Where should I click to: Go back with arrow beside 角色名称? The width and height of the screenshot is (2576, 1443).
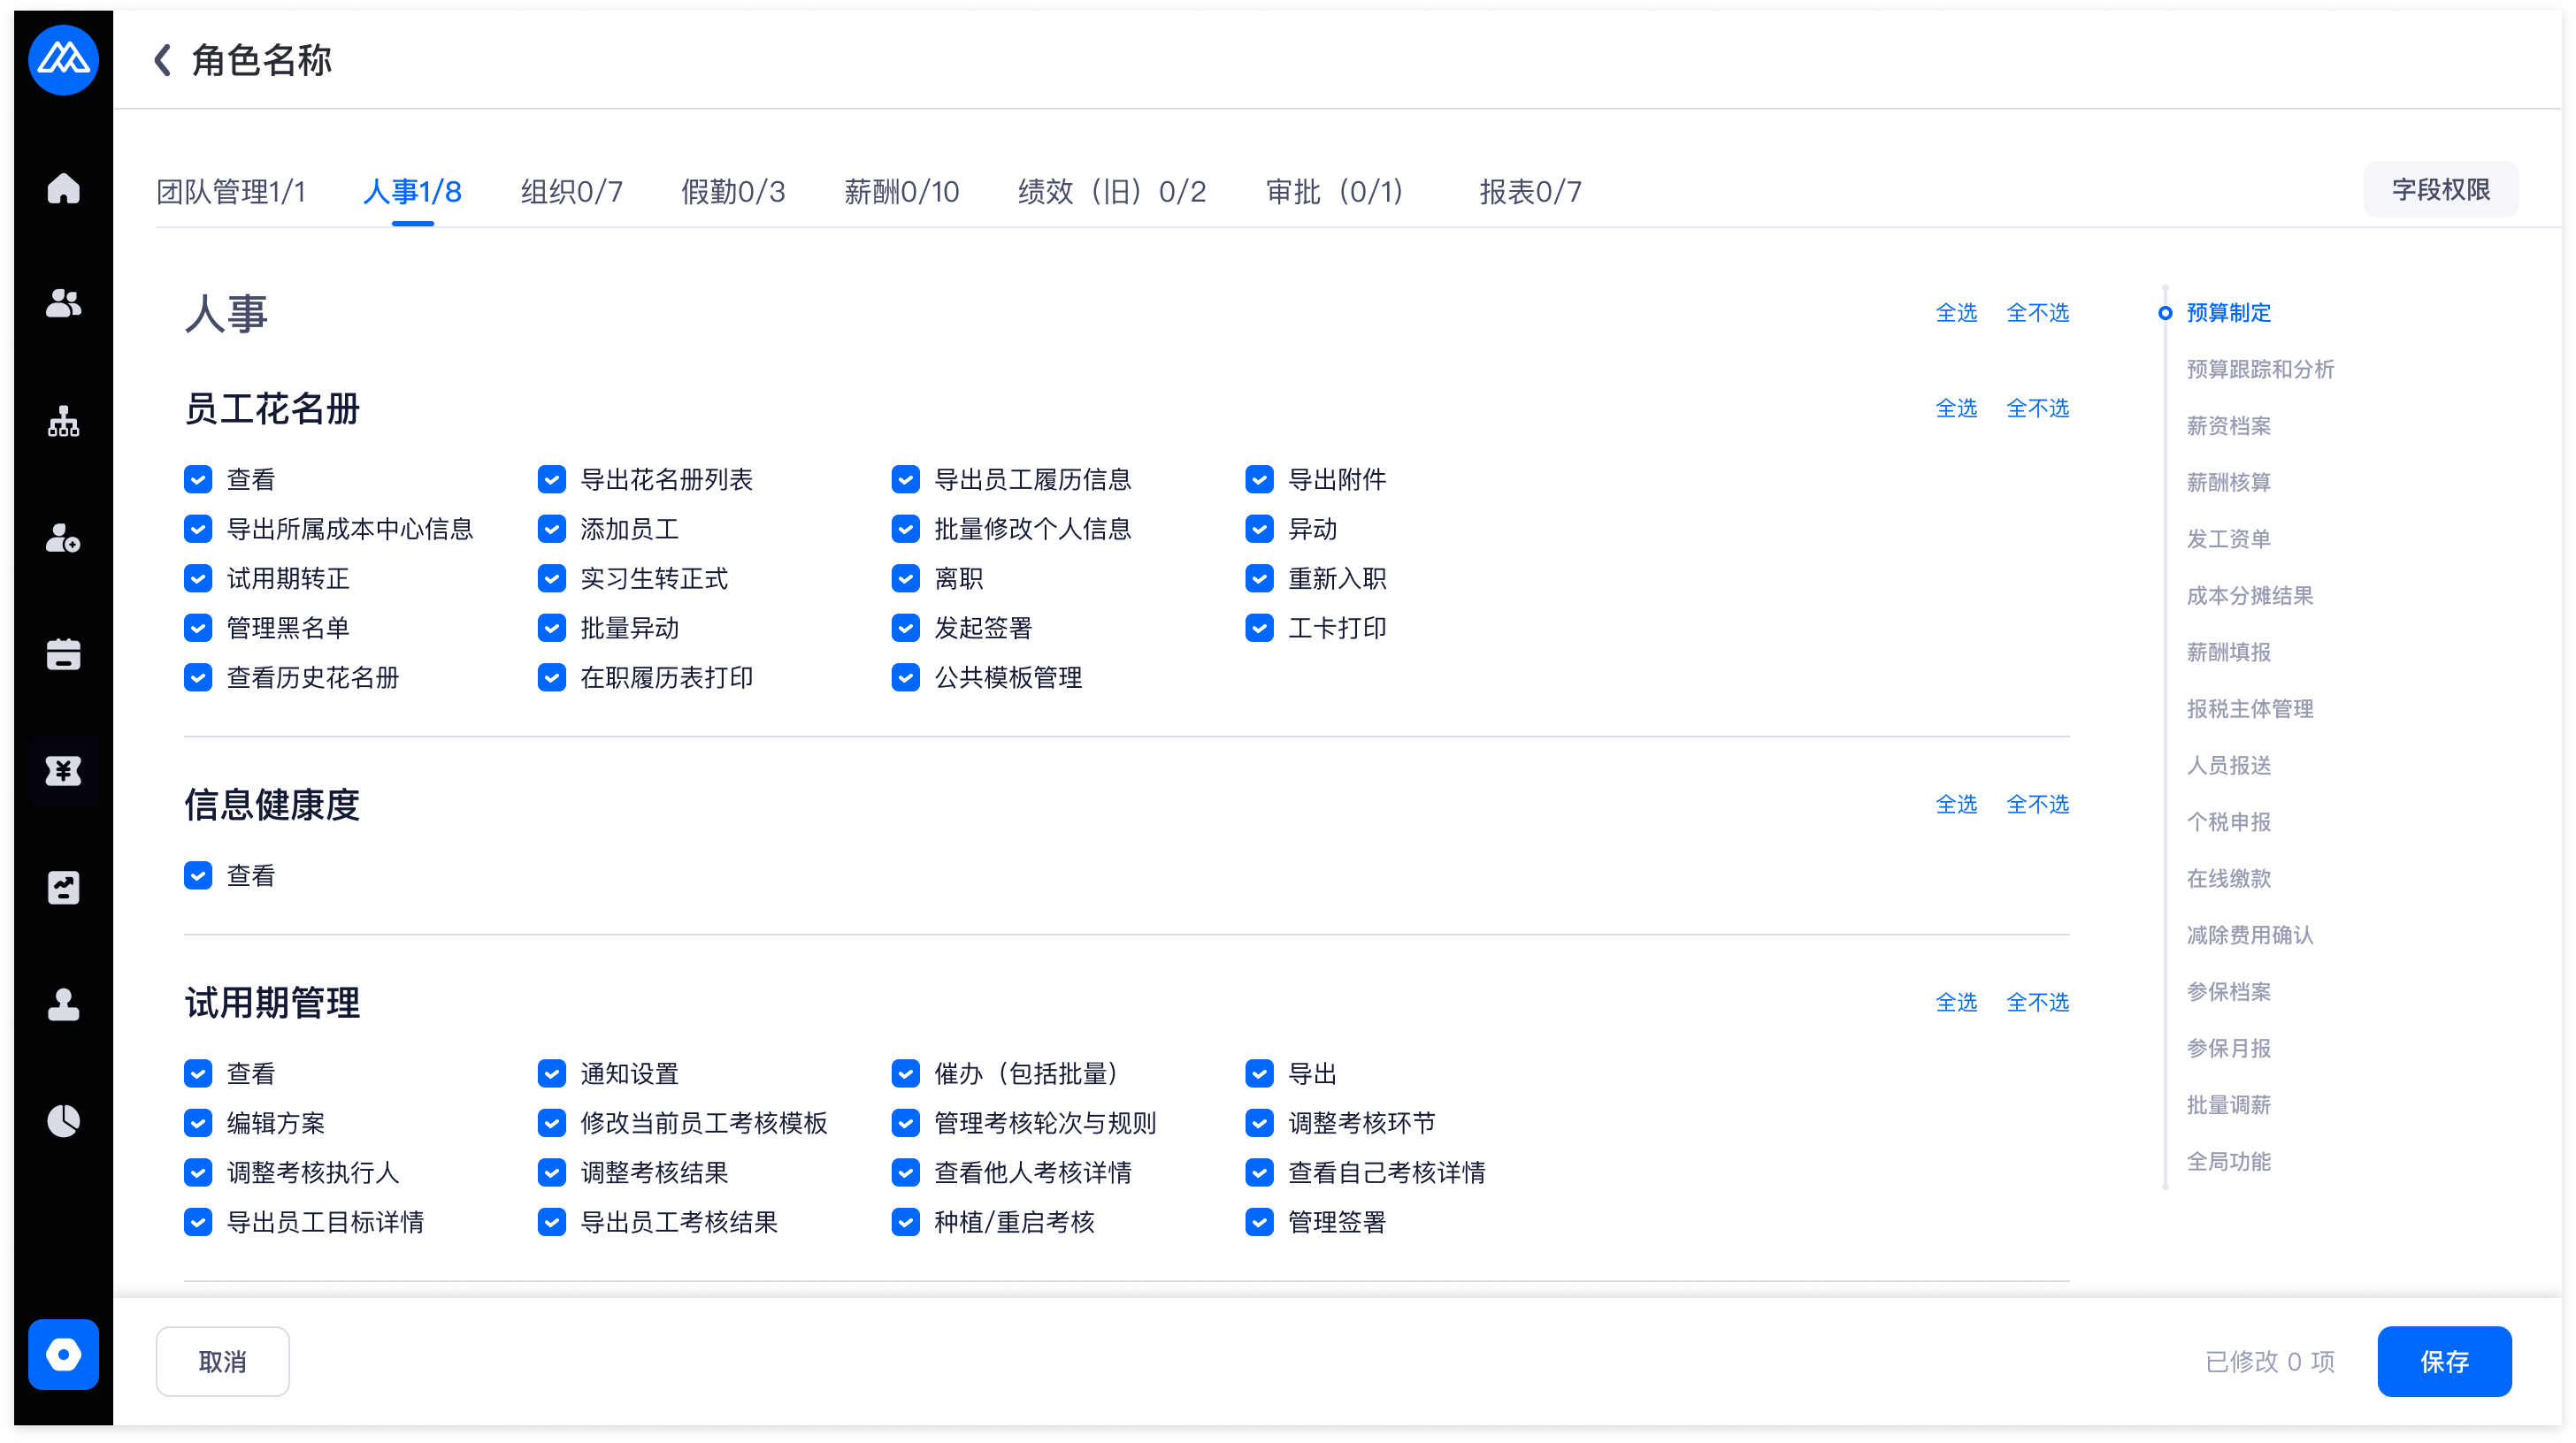click(163, 60)
